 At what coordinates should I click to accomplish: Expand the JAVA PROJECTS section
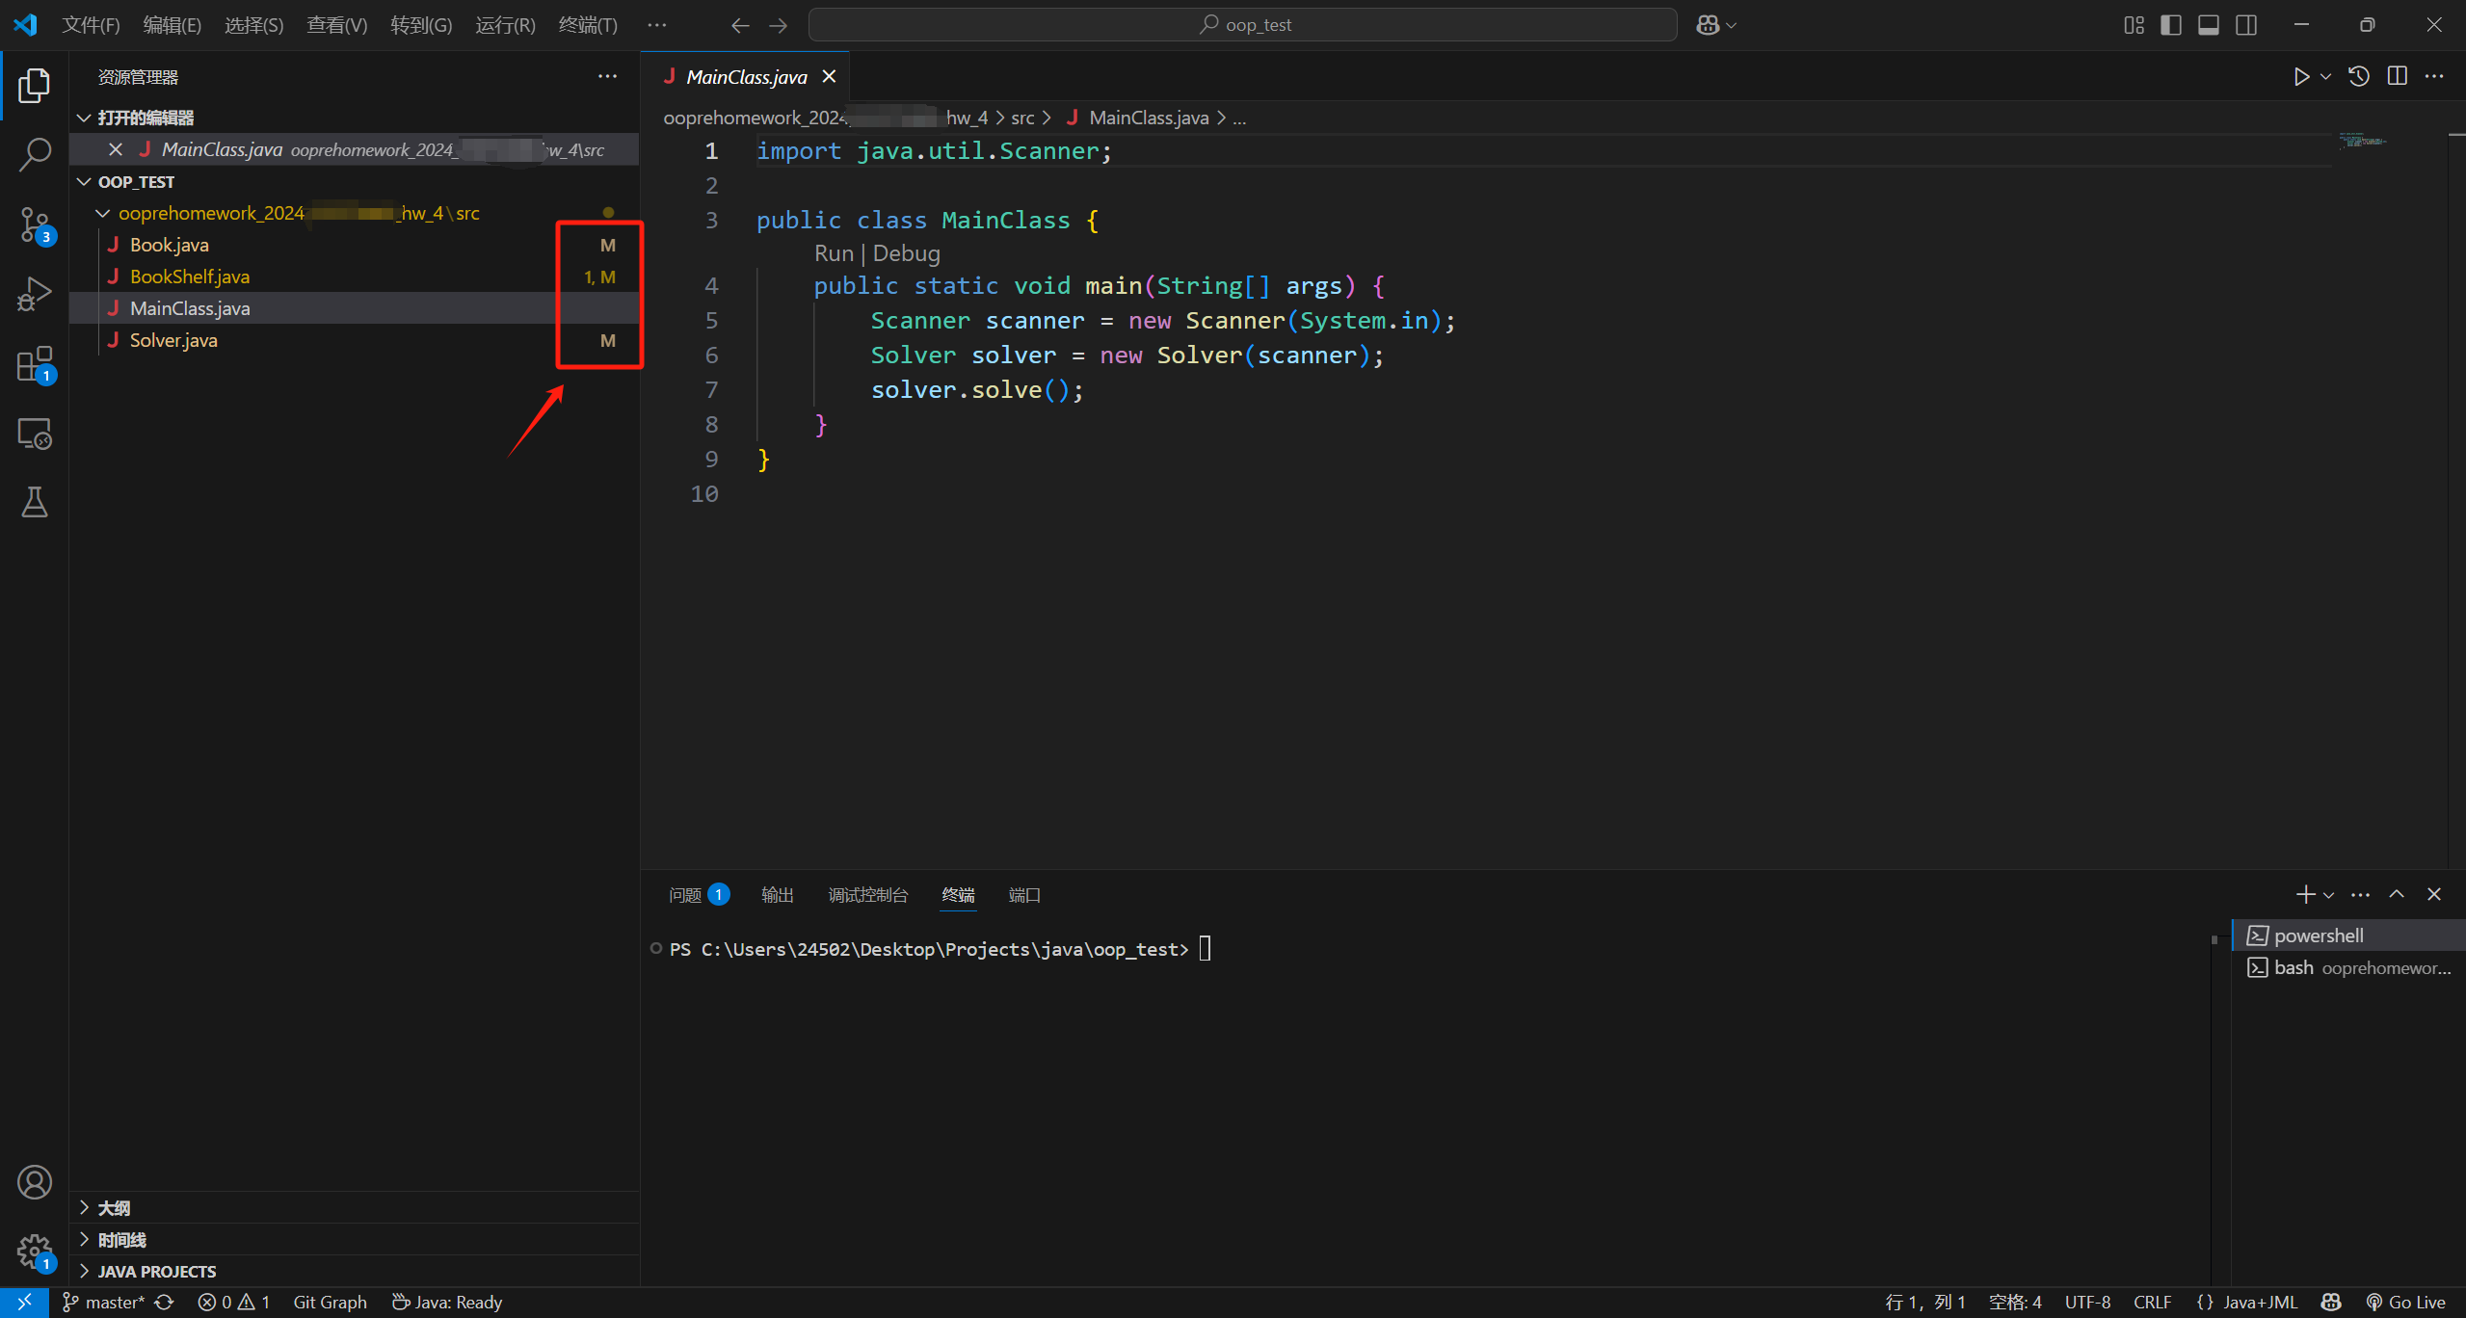[156, 1271]
